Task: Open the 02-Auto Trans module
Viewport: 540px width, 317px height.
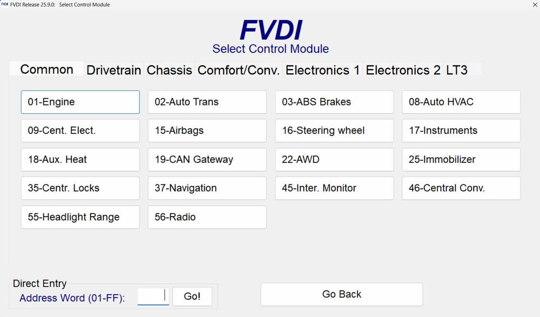Action: tap(207, 102)
